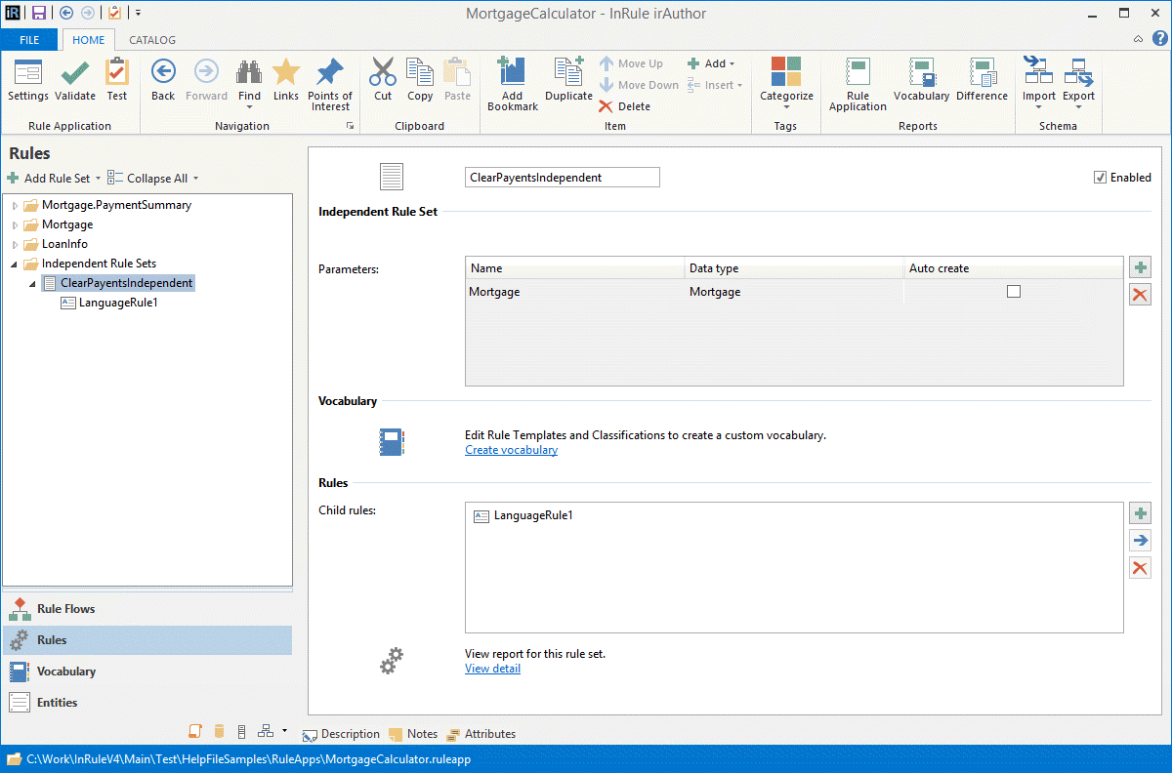Open the FILE menu tab
Viewport: 1172px width, 773px height.
pos(29,40)
